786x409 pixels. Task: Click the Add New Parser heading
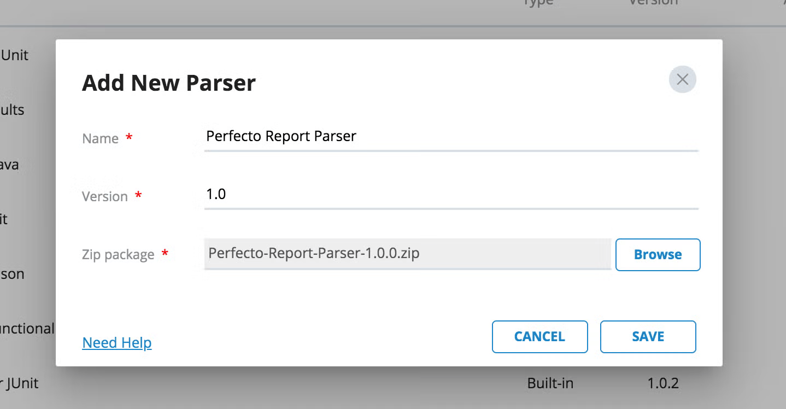[x=169, y=83]
